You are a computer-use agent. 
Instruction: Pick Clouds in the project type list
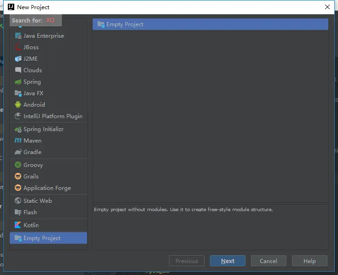48,70
